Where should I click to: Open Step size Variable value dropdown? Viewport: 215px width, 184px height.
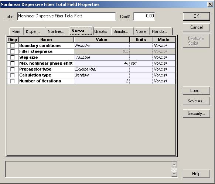[102, 57]
